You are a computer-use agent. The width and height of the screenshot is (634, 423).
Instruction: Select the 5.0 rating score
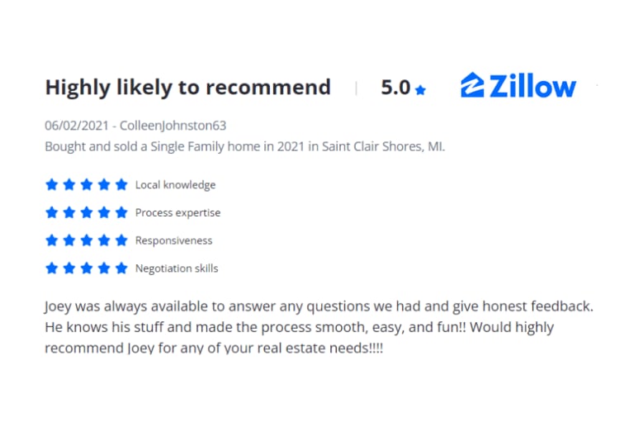point(395,88)
